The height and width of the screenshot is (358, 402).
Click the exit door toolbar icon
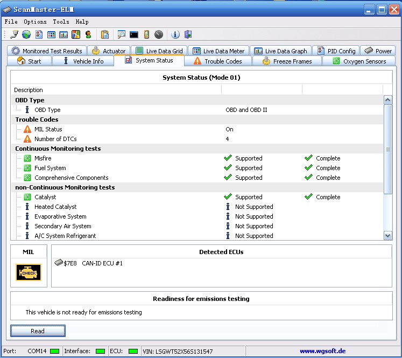(188, 34)
